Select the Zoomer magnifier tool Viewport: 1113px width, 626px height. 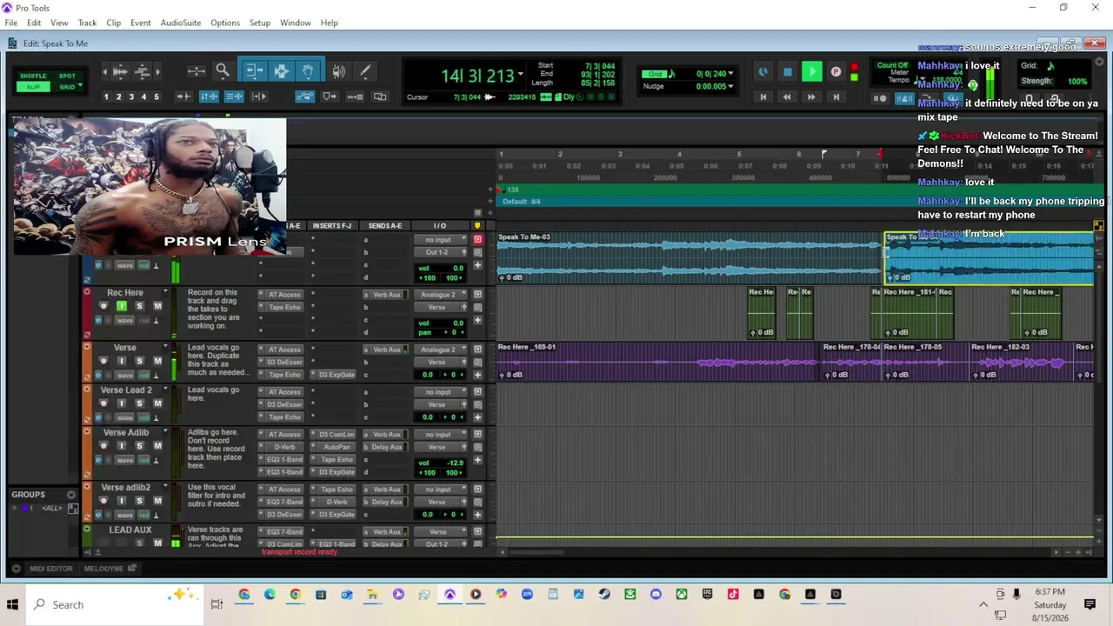click(x=223, y=71)
